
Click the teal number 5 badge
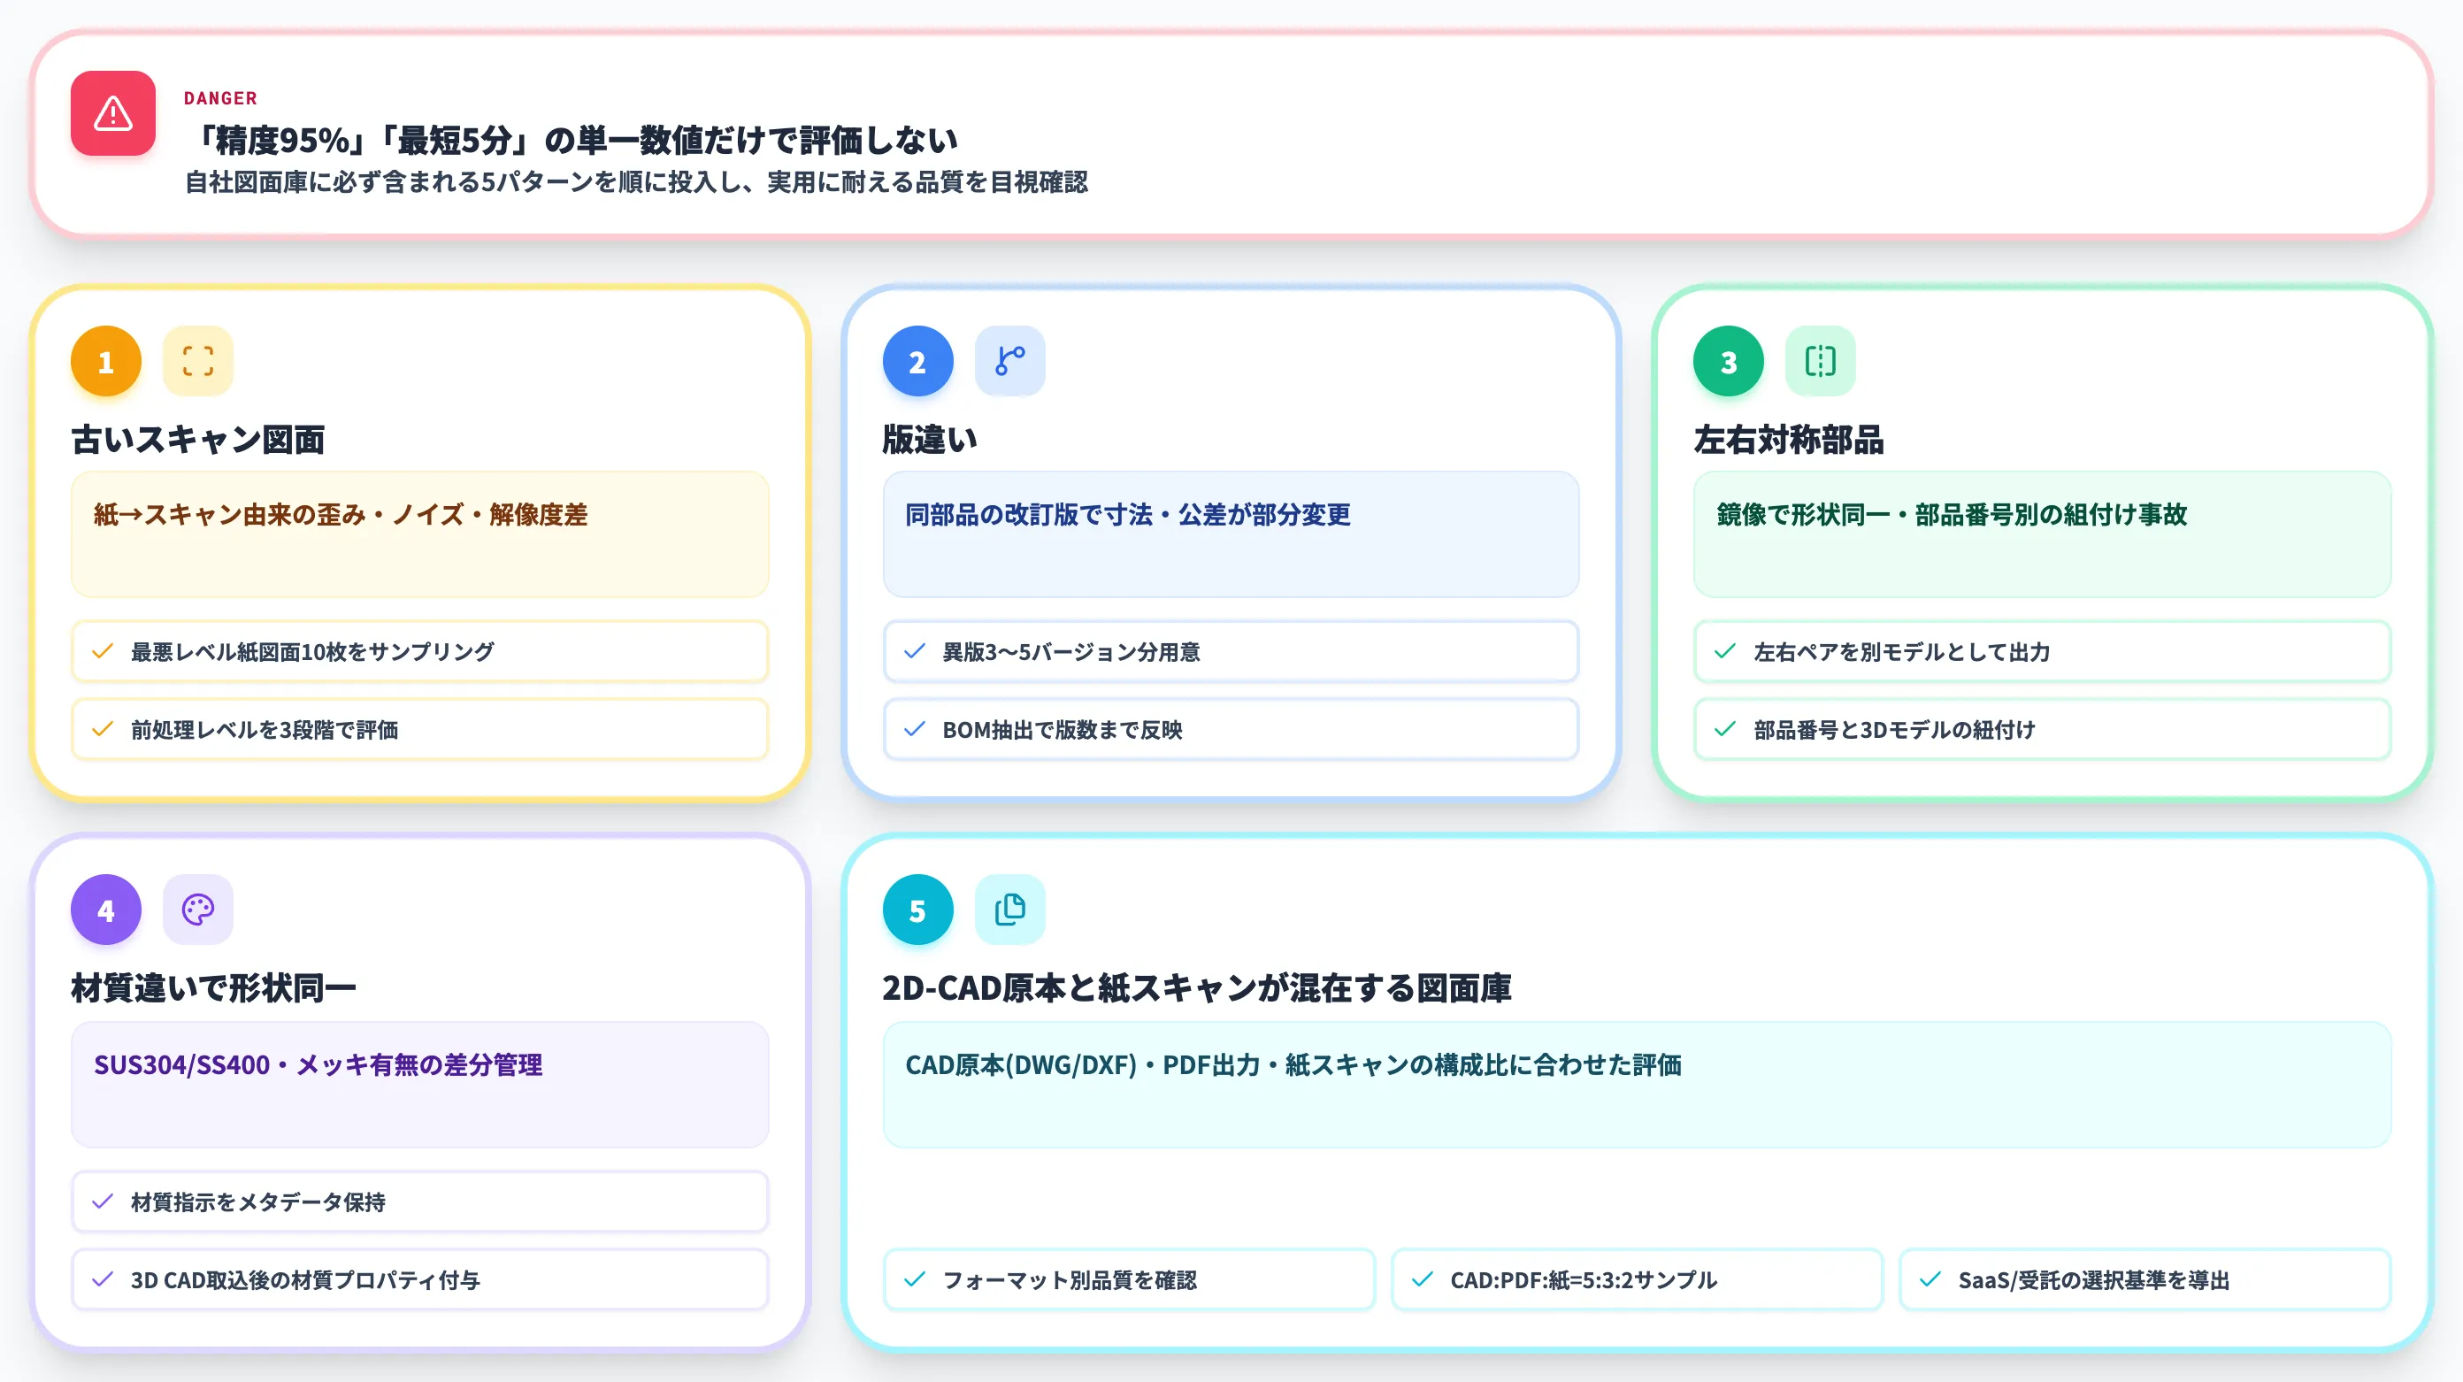click(918, 910)
